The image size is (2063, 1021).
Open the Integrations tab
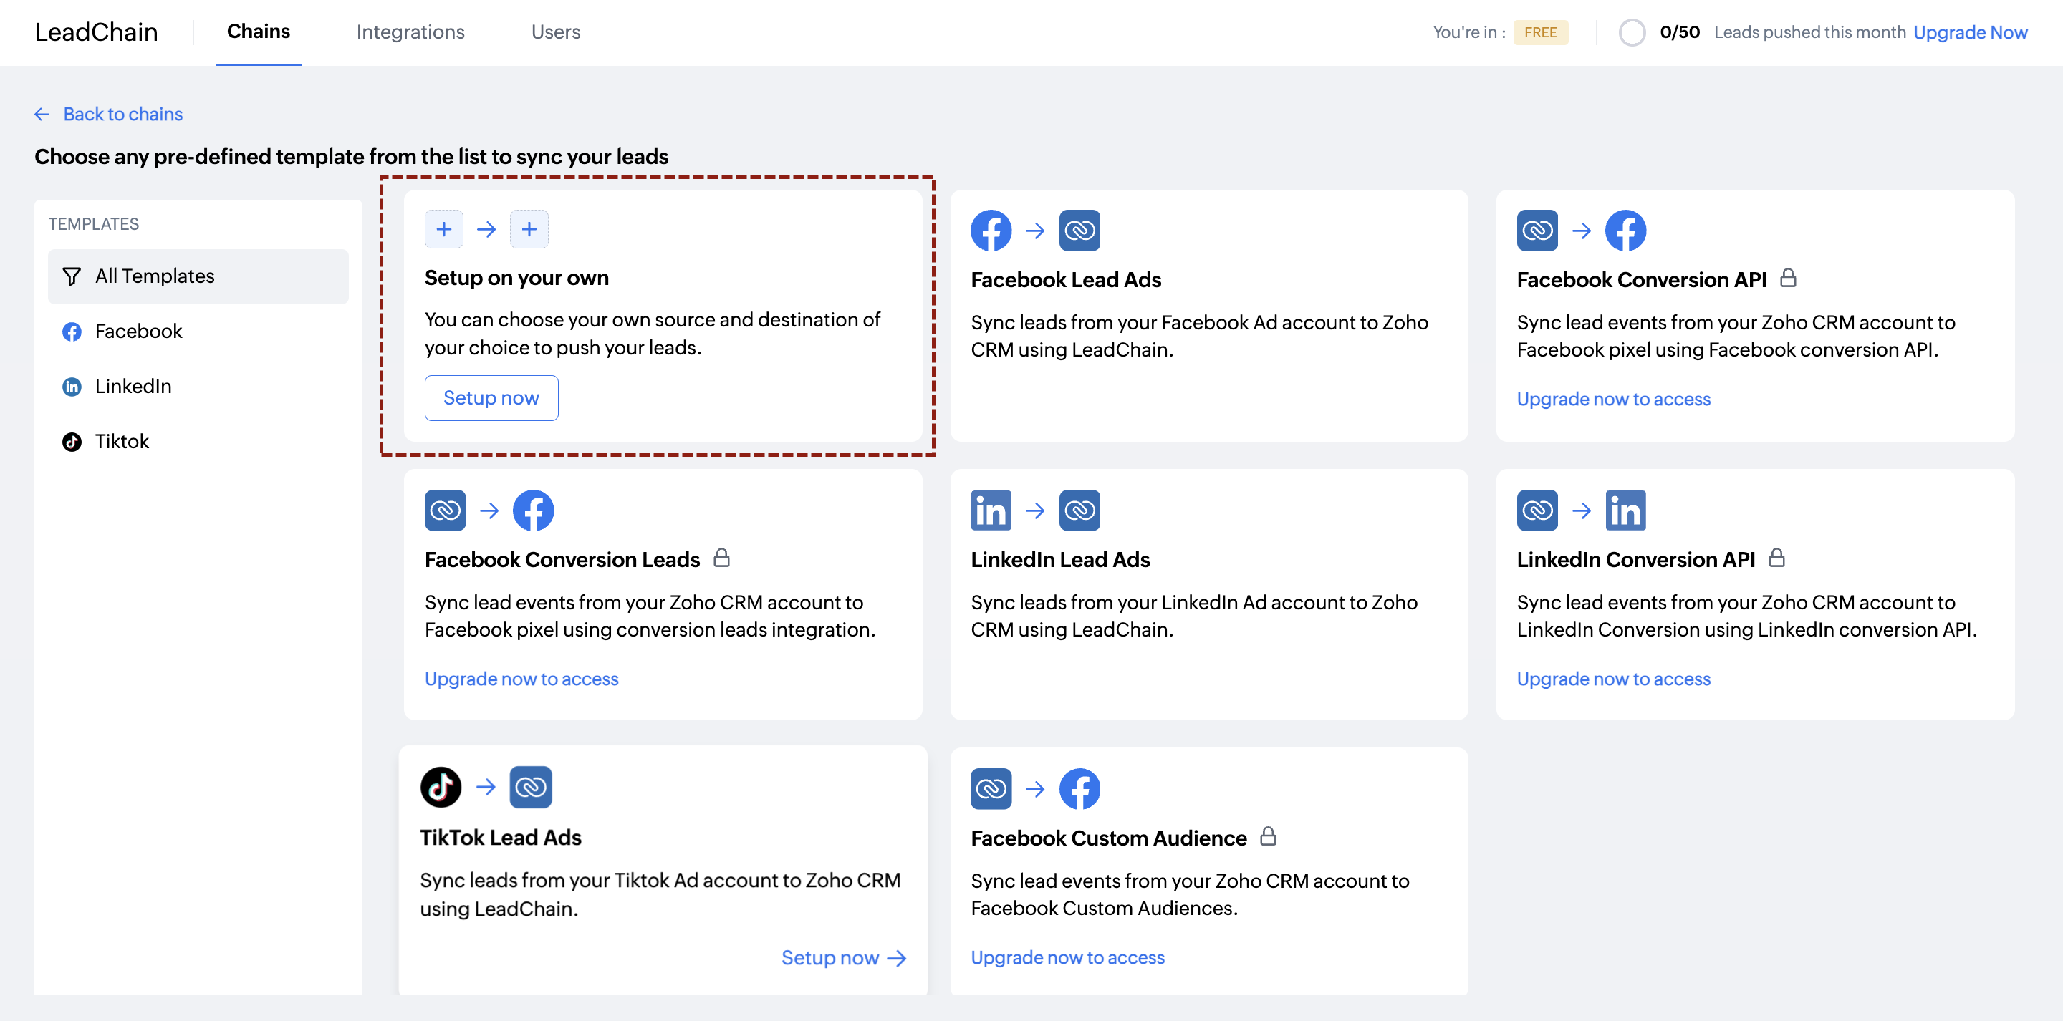pos(410,32)
